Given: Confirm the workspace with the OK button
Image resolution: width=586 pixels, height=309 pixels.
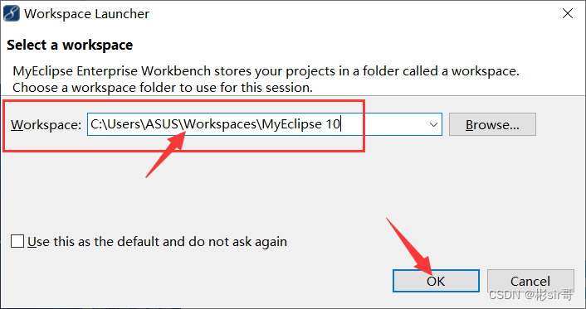Looking at the screenshot, I should pyautogui.click(x=436, y=281).
